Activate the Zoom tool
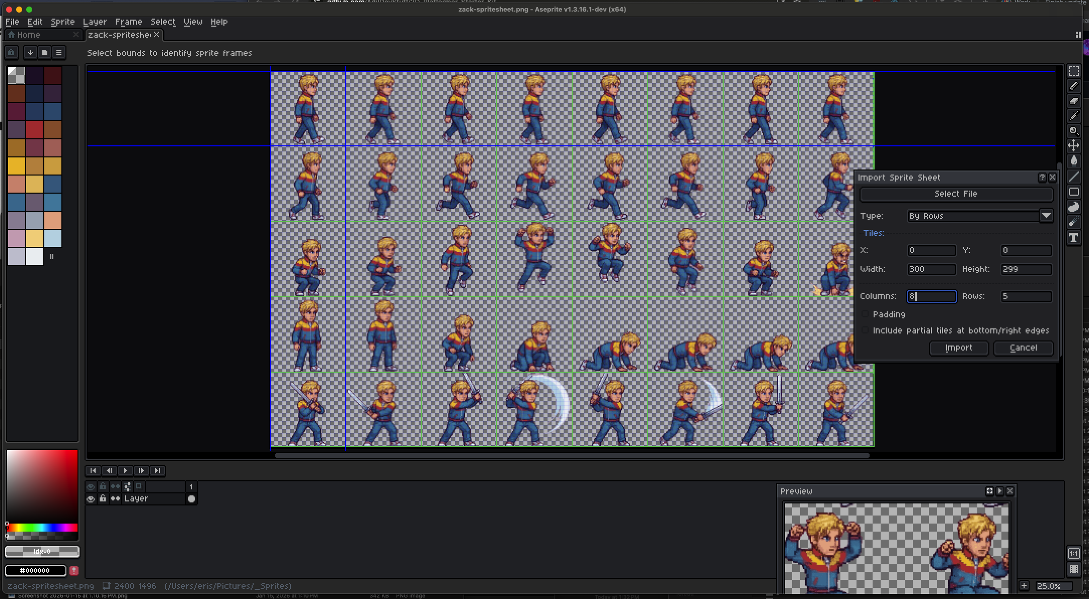The width and height of the screenshot is (1089, 599). coord(1074,131)
